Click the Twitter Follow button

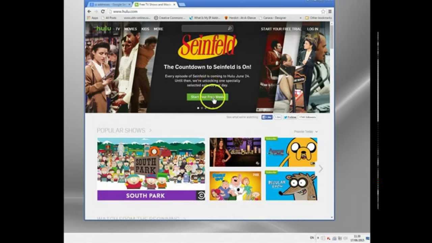[x=290, y=117]
